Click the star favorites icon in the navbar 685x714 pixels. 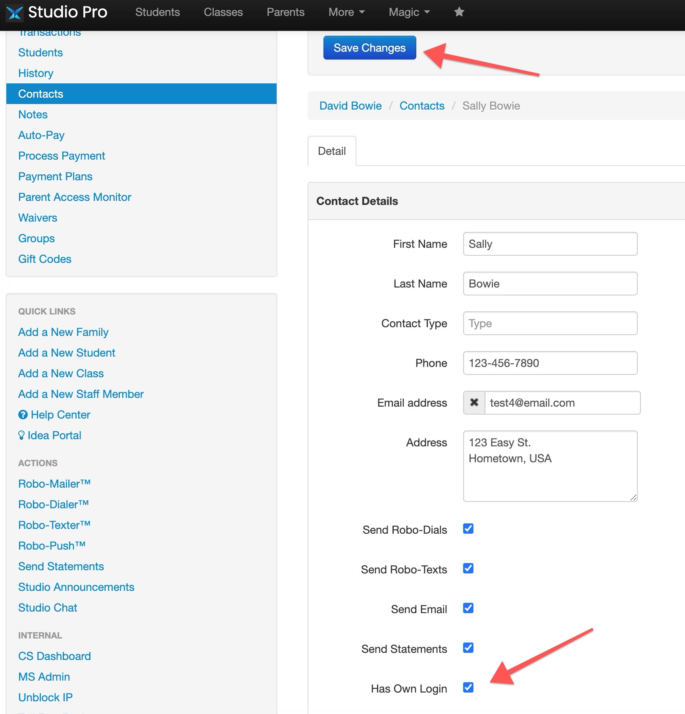459,12
